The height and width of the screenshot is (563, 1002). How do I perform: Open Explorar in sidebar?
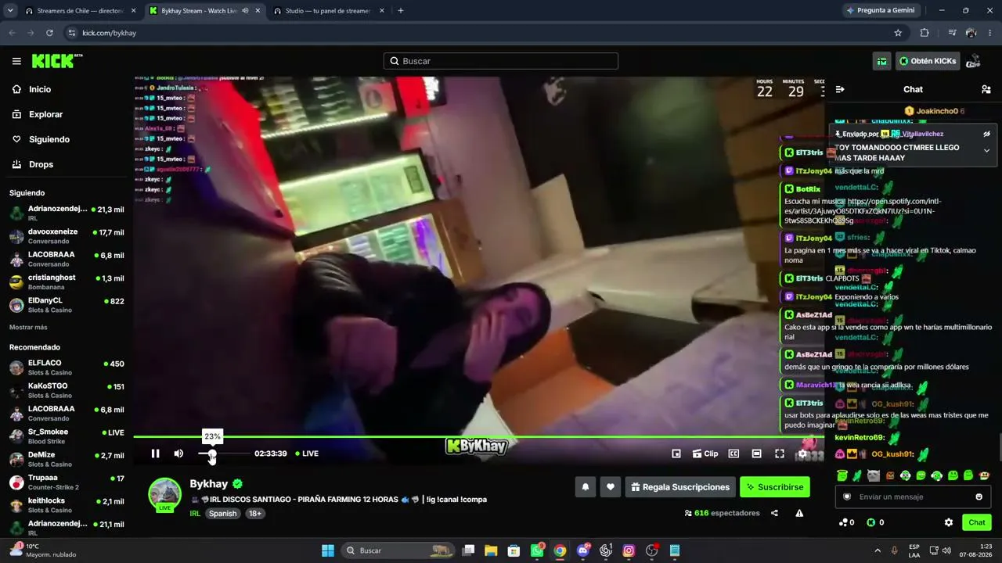point(45,114)
